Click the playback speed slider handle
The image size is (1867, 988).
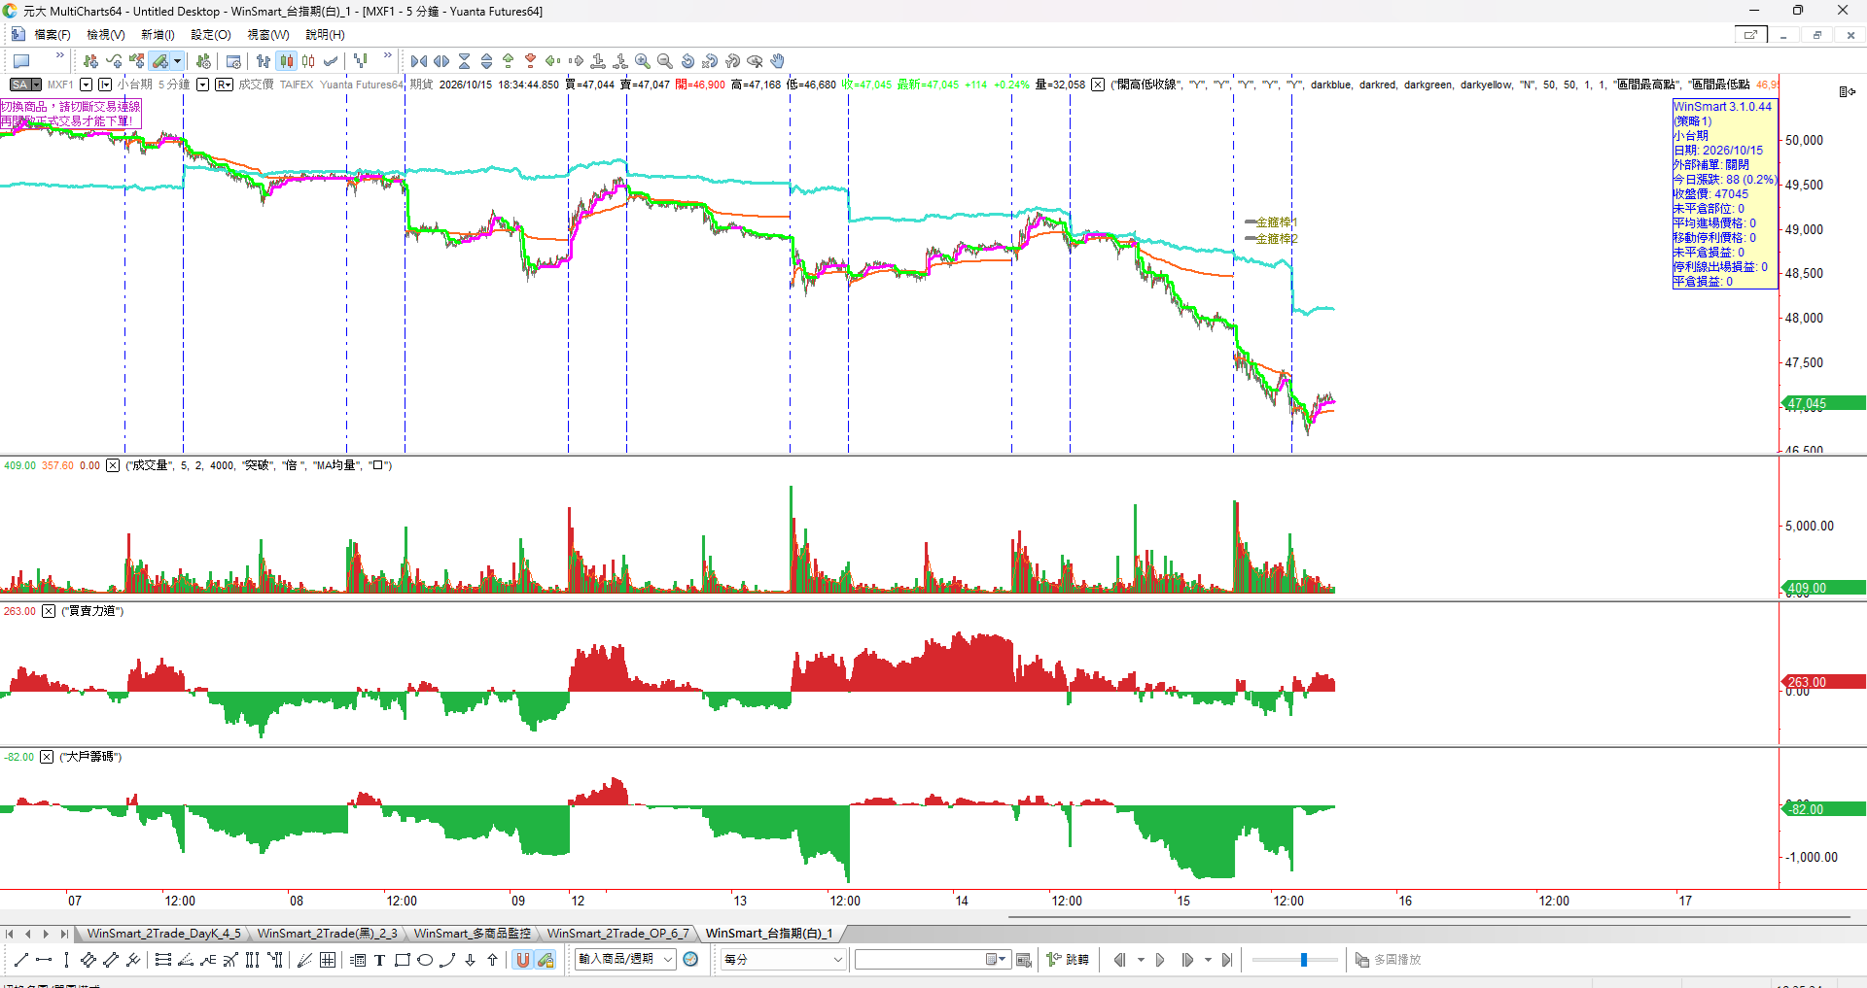coord(1304,960)
